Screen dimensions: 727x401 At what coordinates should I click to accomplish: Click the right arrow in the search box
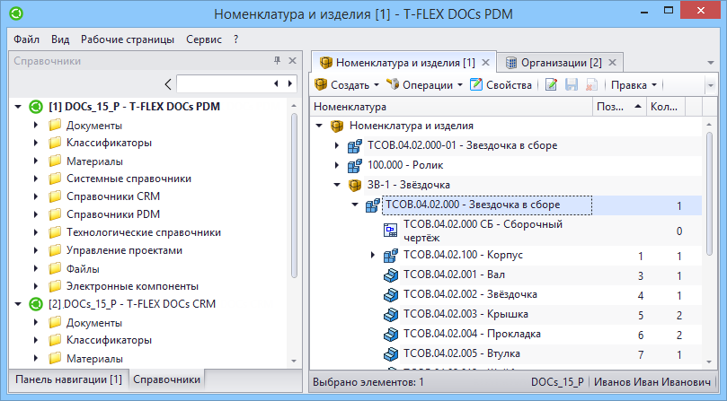coord(290,83)
